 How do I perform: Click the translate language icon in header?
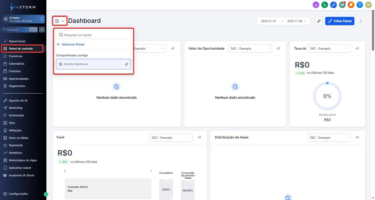316,5
